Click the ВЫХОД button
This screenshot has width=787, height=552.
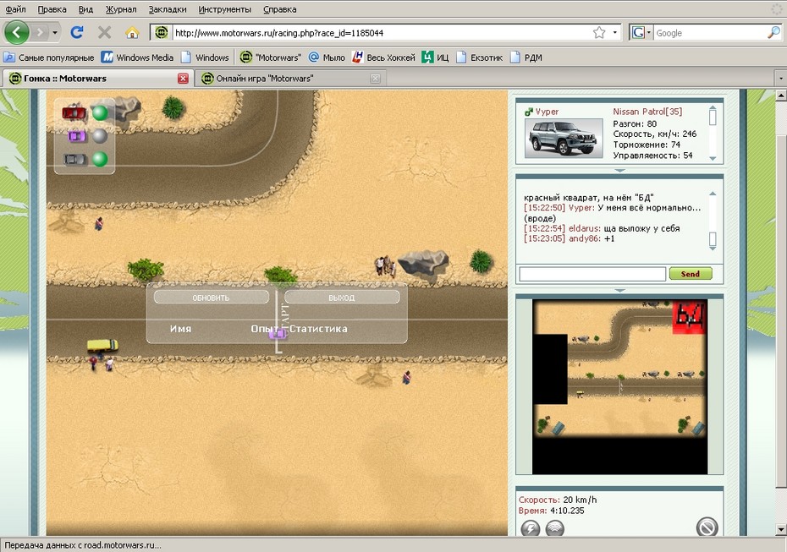342,298
